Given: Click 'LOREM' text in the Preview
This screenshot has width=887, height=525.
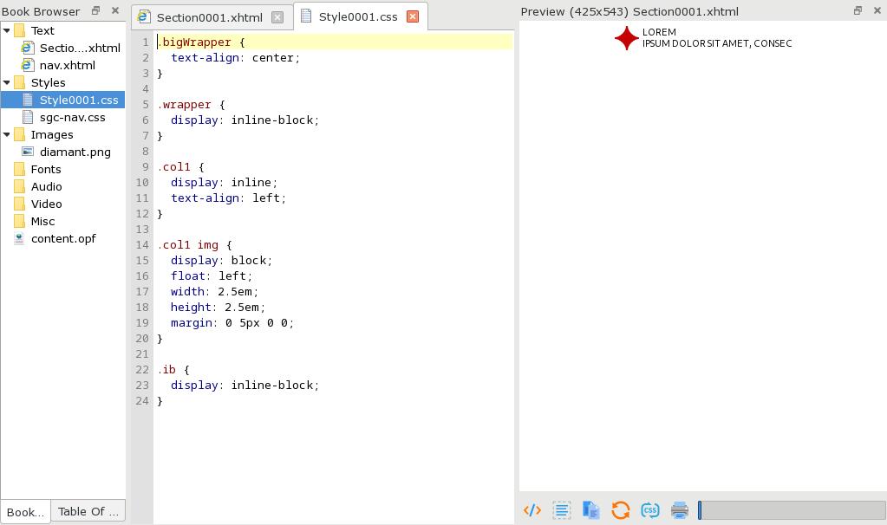Looking at the screenshot, I should 659,32.
